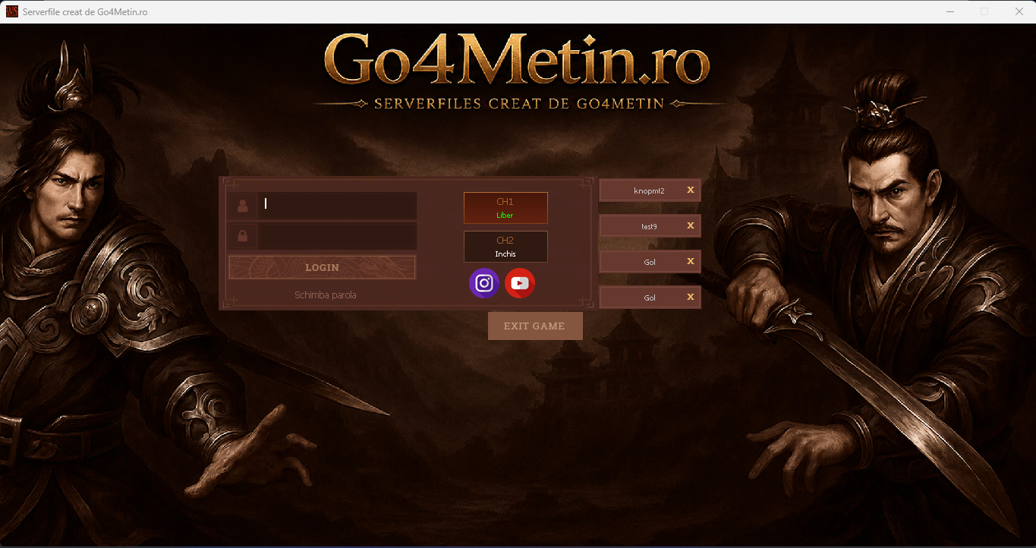Remove saved account knopmt2 with its X
Screen dimensions: 1036x548
tap(691, 190)
